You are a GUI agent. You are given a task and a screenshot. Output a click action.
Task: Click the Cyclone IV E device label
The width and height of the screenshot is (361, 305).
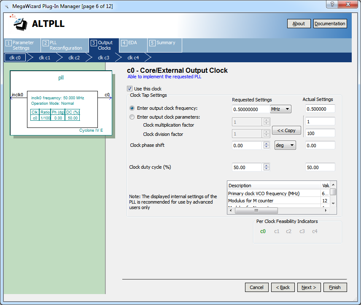click(x=91, y=130)
